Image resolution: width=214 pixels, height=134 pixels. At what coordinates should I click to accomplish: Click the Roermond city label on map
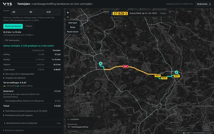click(x=156, y=106)
